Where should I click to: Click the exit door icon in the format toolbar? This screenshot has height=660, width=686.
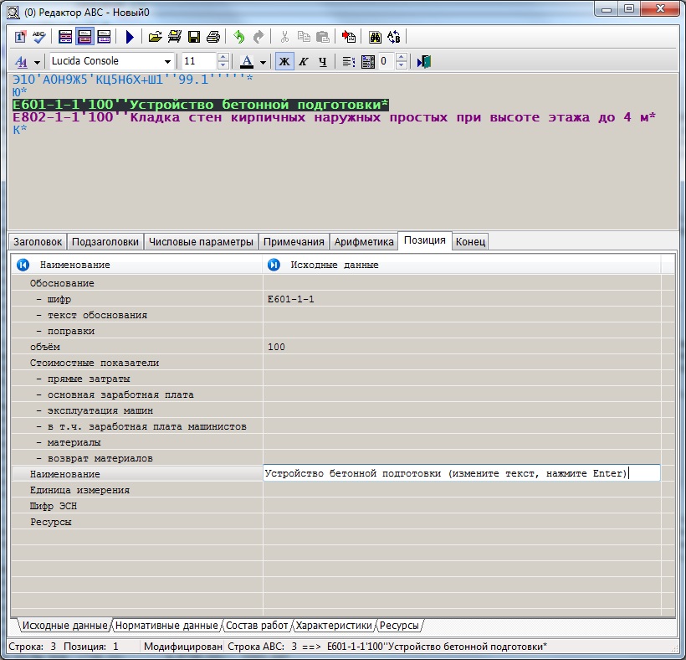point(424,61)
